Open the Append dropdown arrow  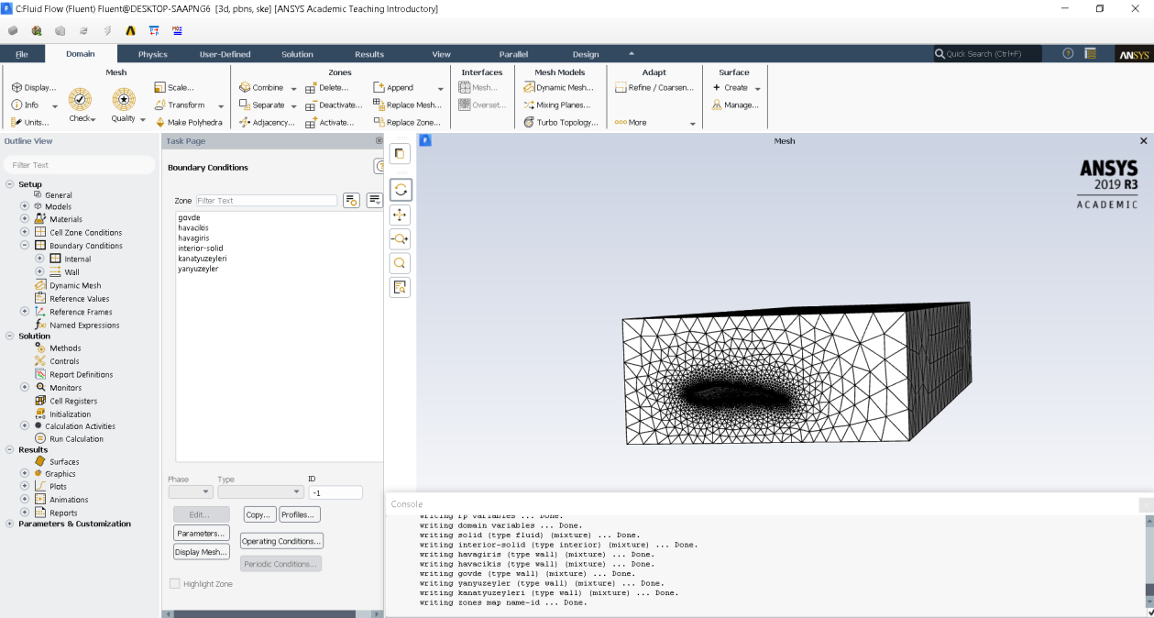[x=440, y=89]
